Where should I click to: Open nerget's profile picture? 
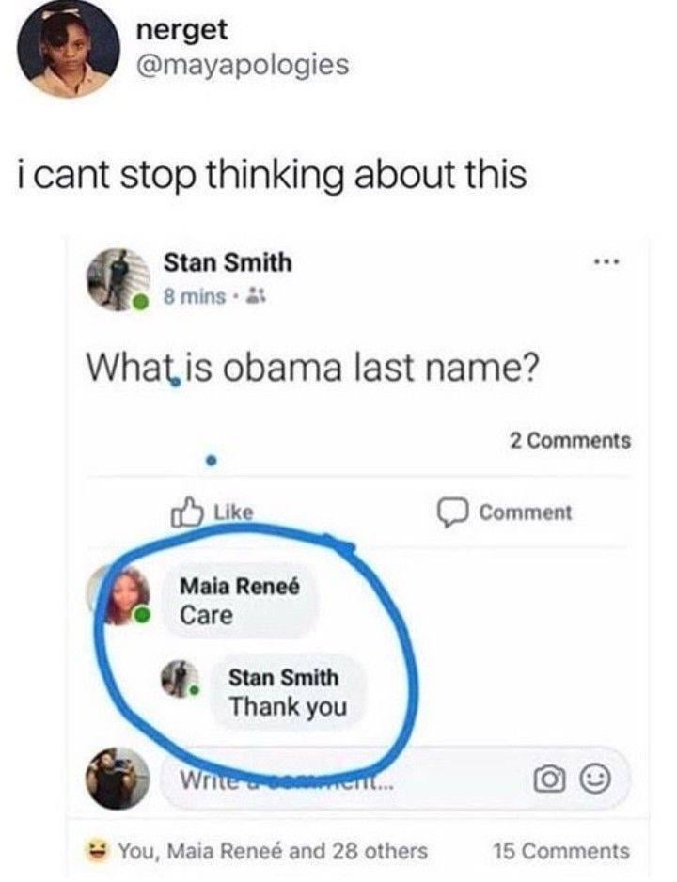click(69, 48)
